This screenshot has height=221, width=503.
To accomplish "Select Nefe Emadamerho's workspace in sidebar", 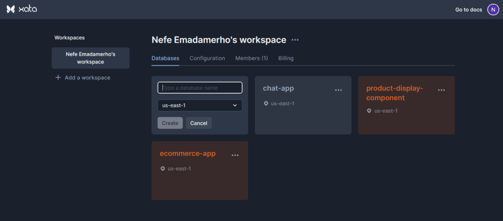I will point(90,58).
